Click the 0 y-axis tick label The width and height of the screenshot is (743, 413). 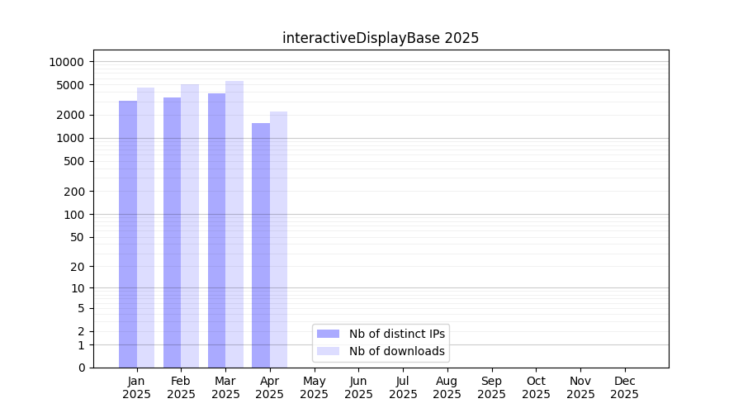pyautogui.click(x=81, y=368)
